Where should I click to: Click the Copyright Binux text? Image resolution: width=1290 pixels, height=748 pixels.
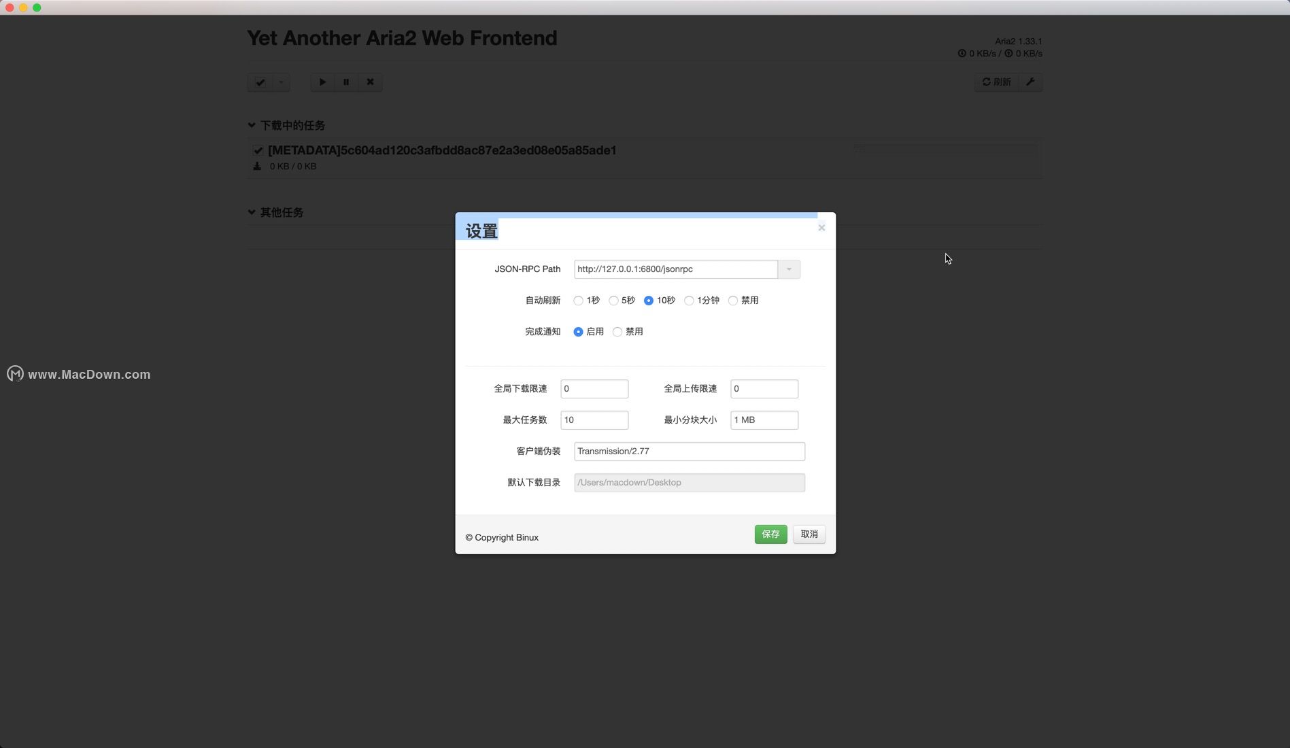click(x=502, y=538)
